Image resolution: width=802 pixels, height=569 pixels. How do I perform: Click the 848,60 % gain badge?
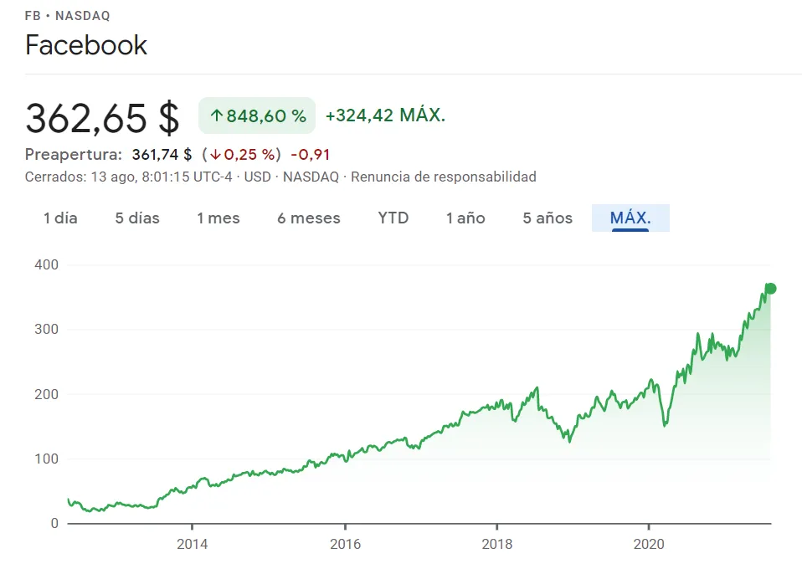[257, 116]
